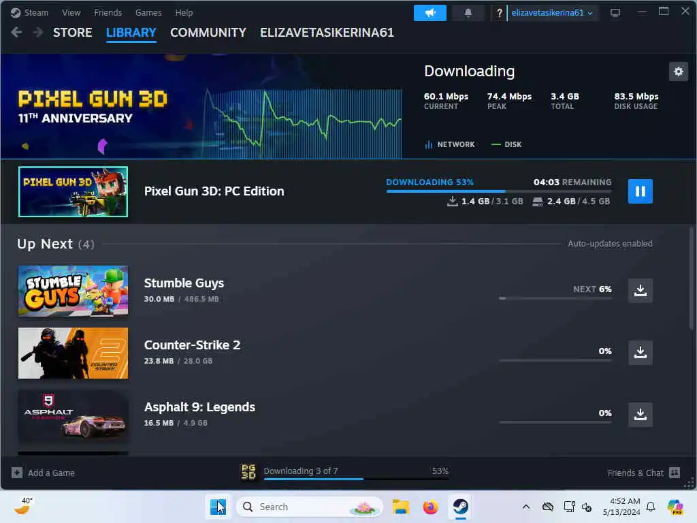The width and height of the screenshot is (697, 523).
Task: Open the announcements megaphone button
Action: (x=430, y=13)
